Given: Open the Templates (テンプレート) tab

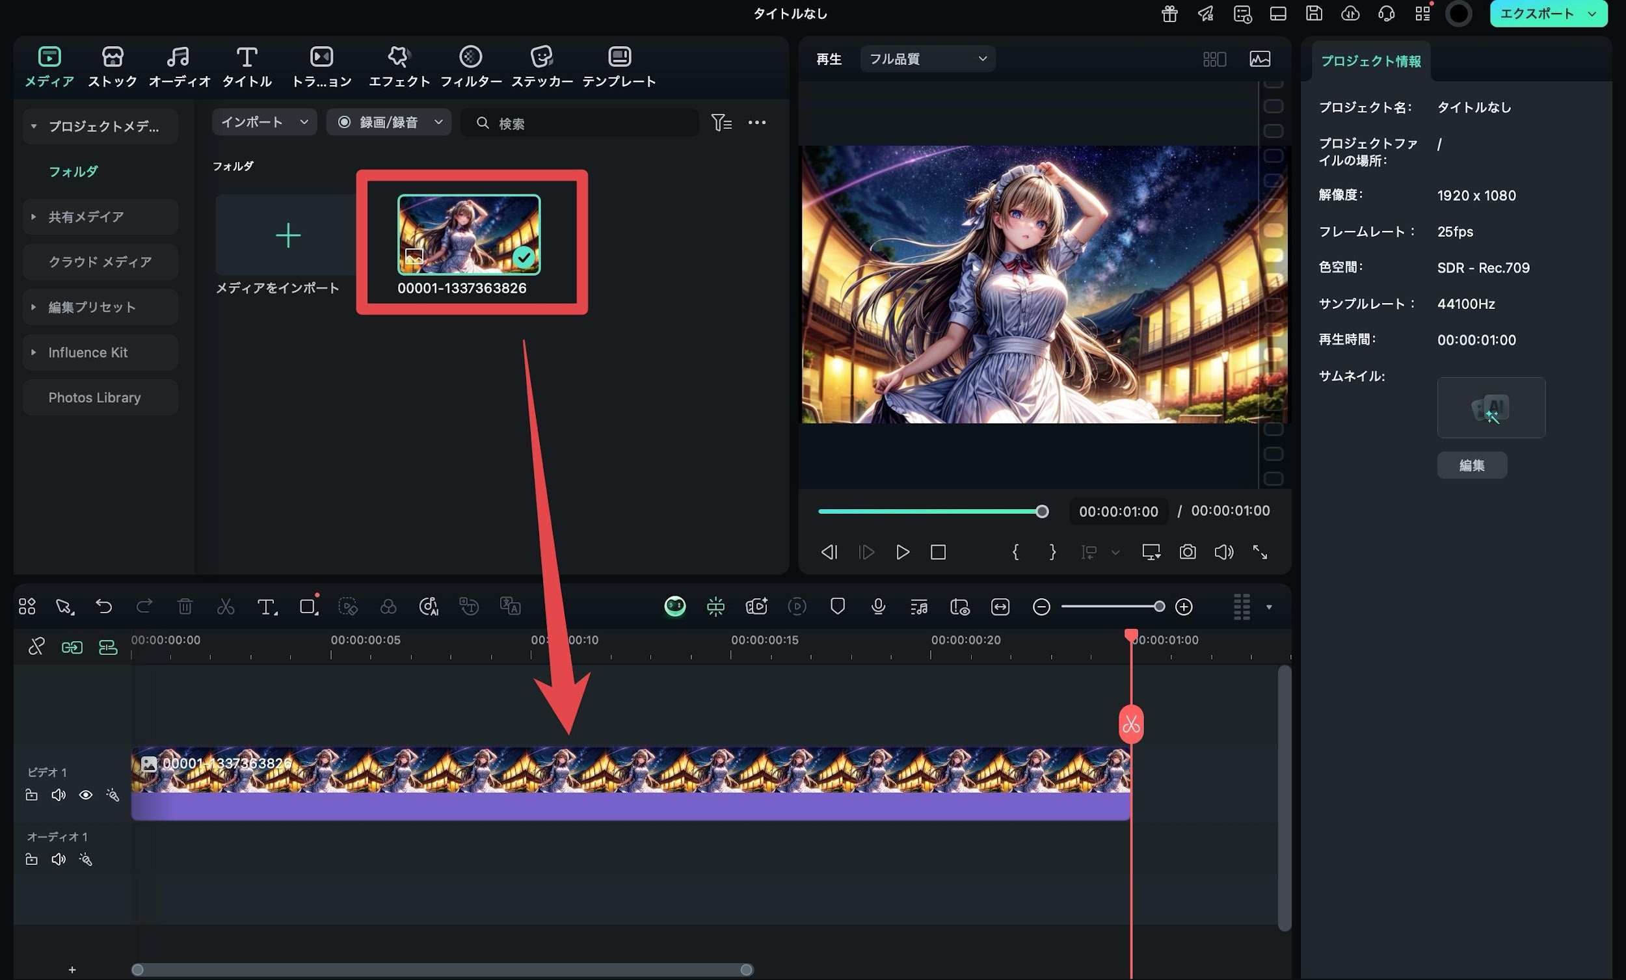Looking at the screenshot, I should [x=619, y=66].
